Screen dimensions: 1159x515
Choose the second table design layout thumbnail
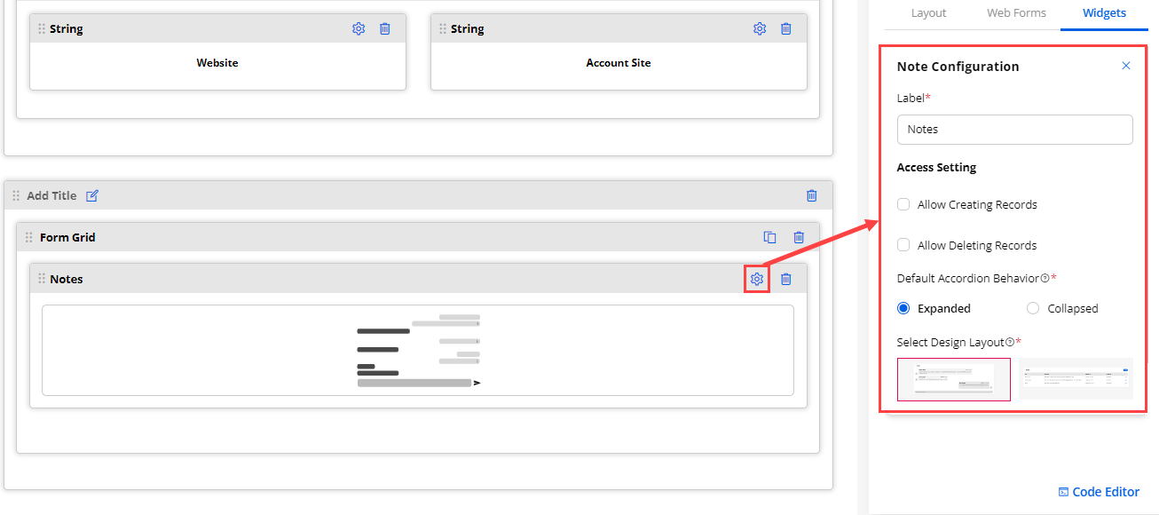tap(1076, 379)
